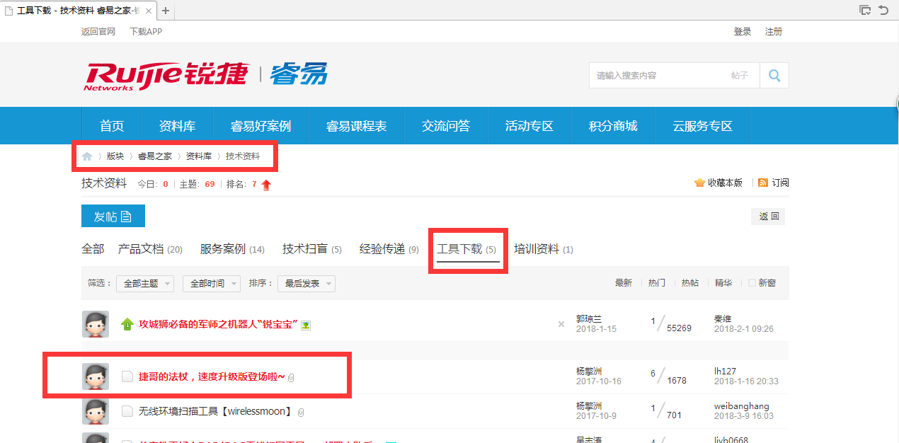Open 睿易课程表 in the navigation bar
Image resolution: width=899 pixels, height=443 pixels.
tap(356, 126)
